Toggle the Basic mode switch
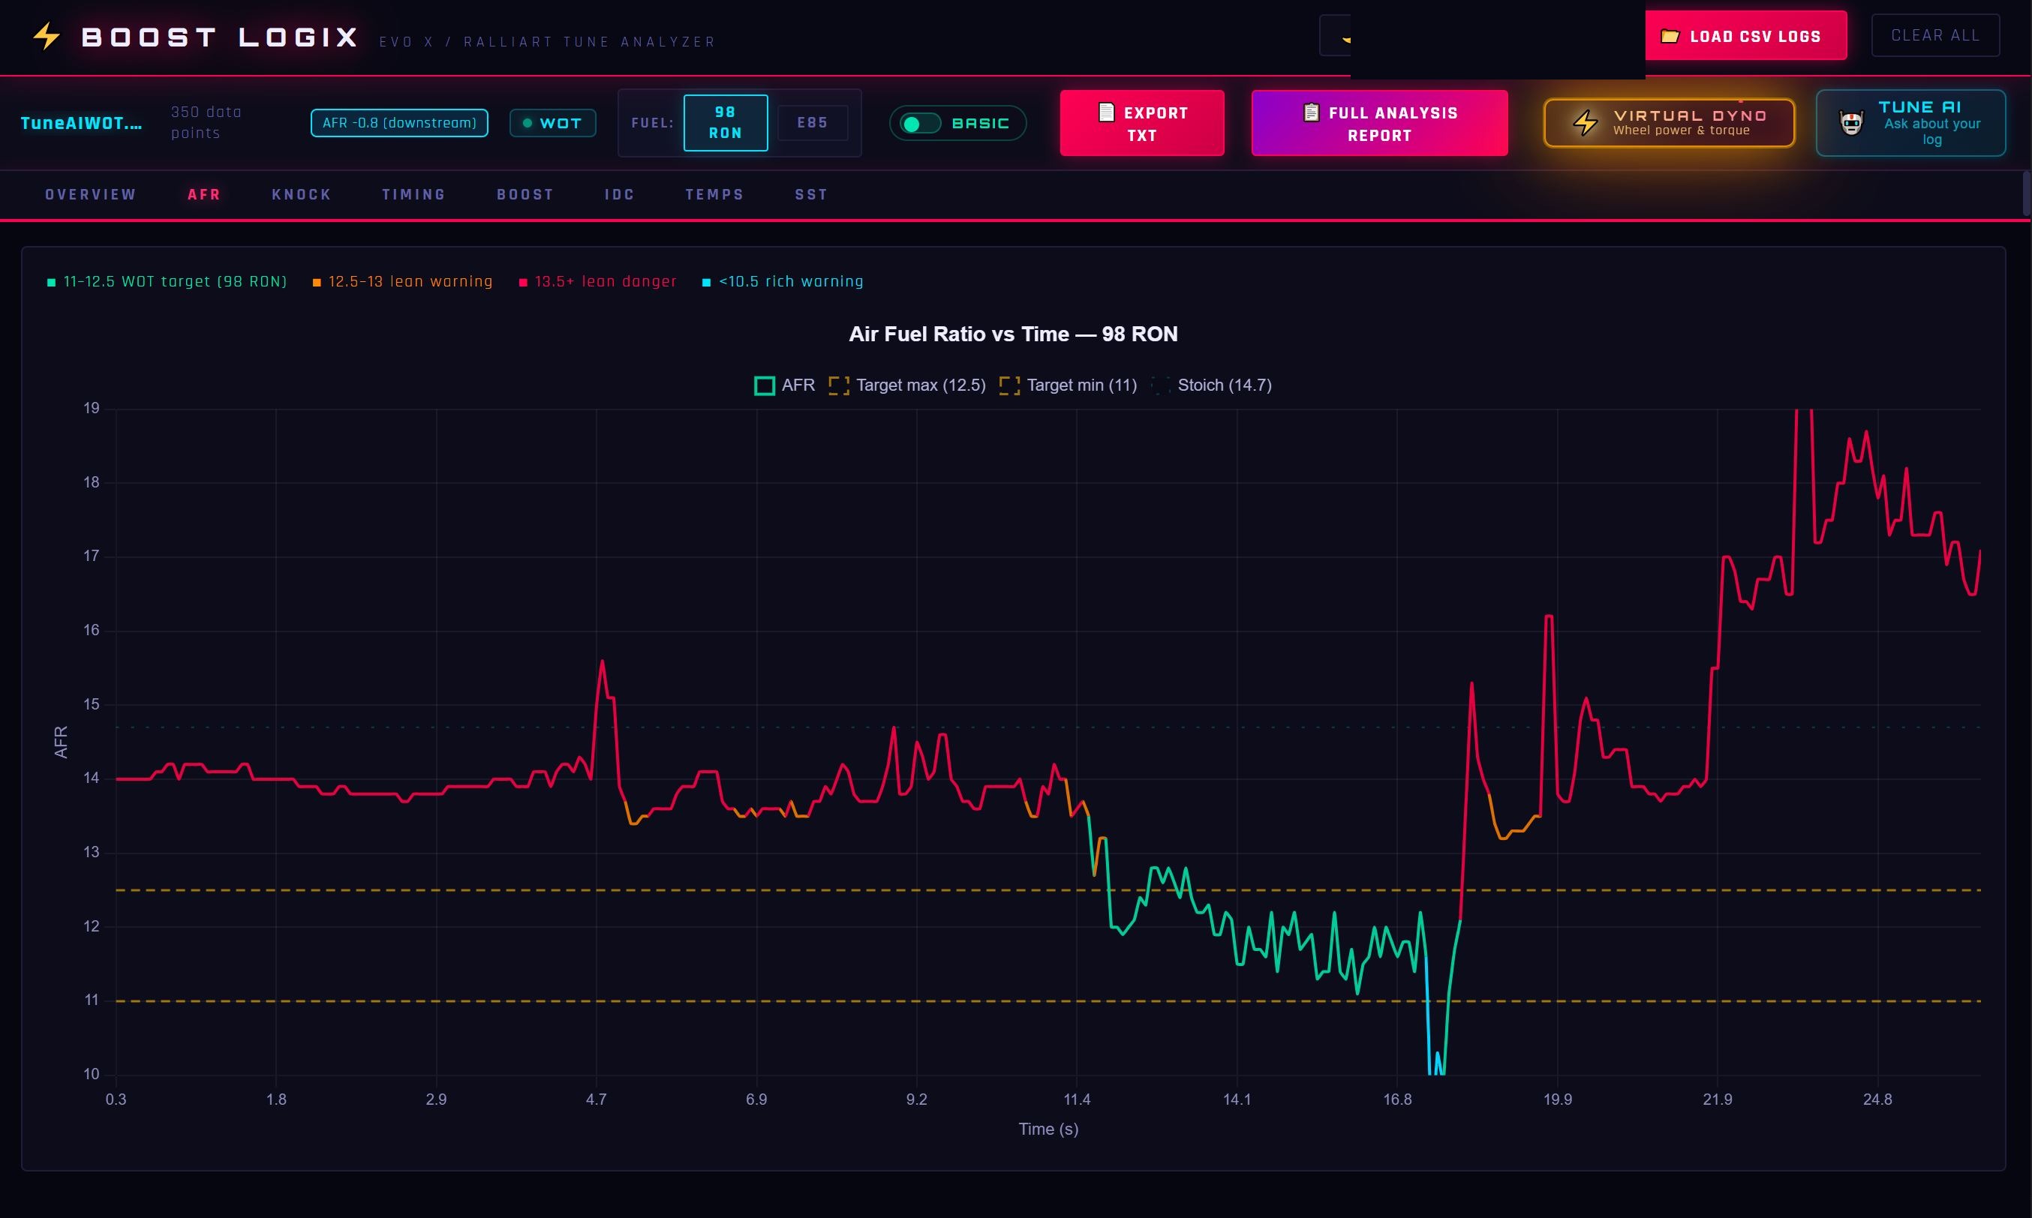The image size is (2032, 1218). 919,123
